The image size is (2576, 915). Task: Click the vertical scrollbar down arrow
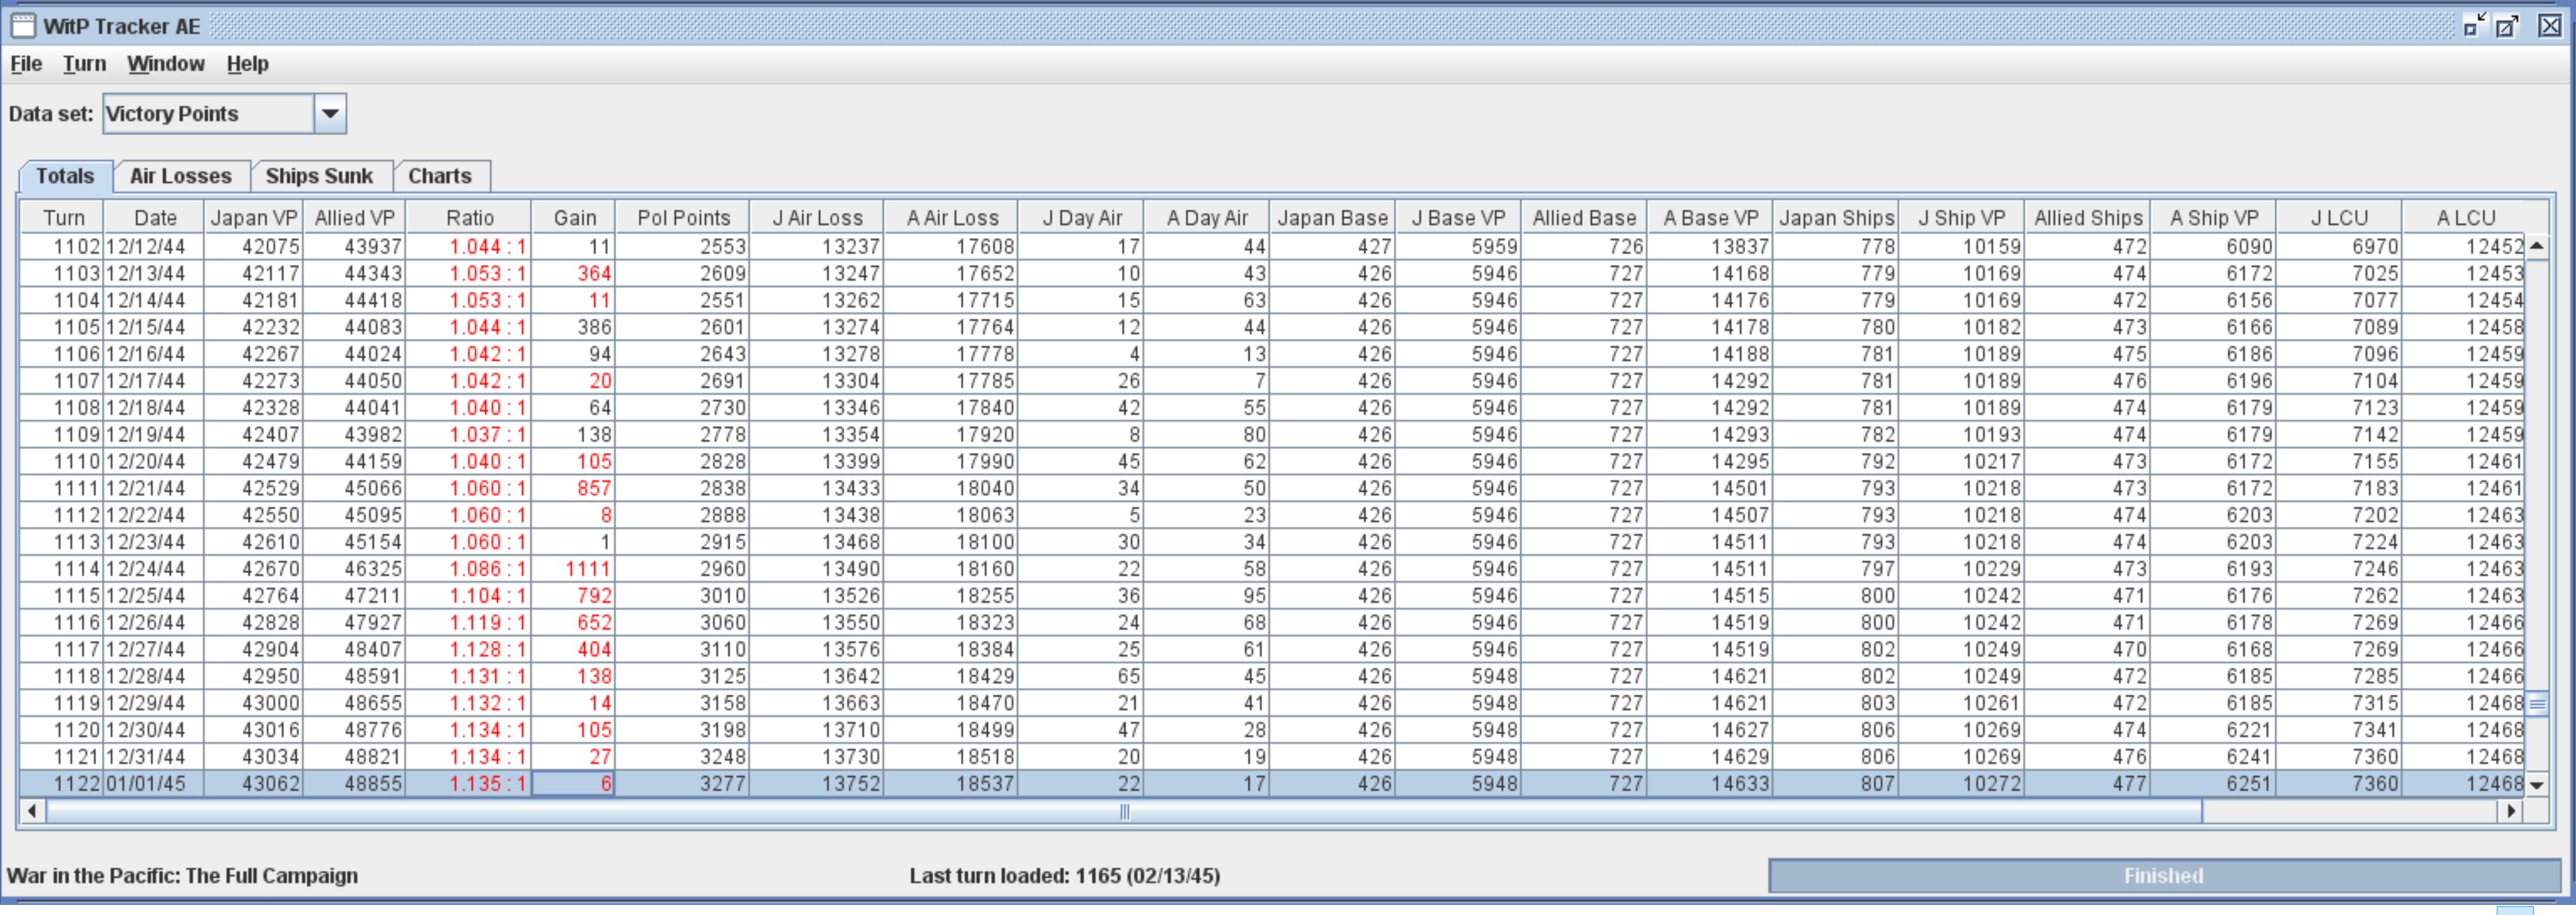[x=2537, y=785]
